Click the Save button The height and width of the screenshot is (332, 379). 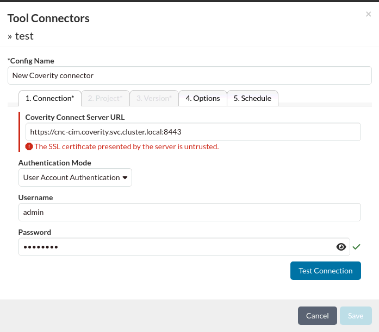point(356,316)
